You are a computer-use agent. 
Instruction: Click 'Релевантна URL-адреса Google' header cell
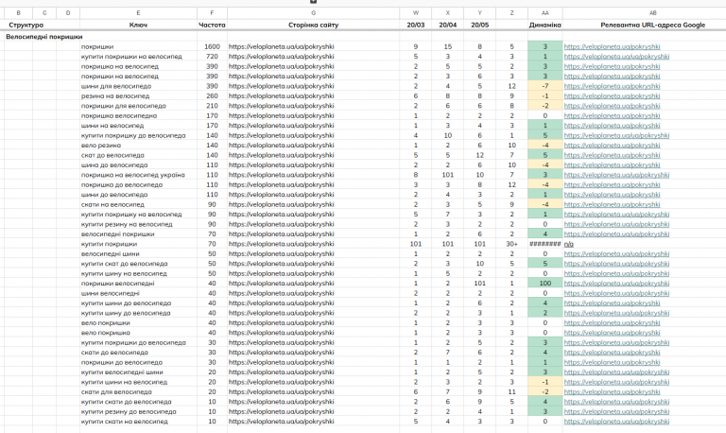point(653,25)
